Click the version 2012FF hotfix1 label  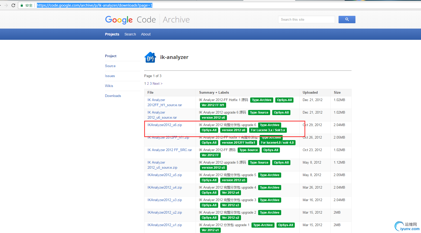[238, 143]
